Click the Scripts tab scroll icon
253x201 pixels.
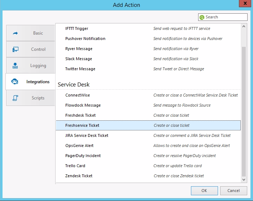[15, 98]
